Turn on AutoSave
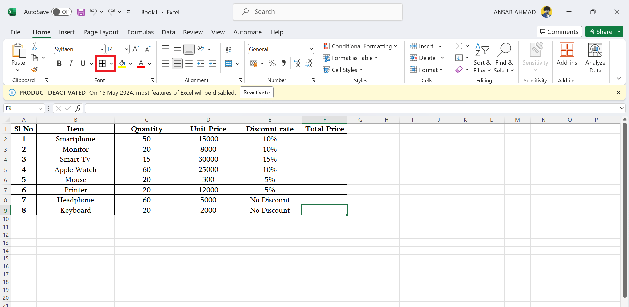Image resolution: width=629 pixels, height=307 pixels. [x=62, y=11]
